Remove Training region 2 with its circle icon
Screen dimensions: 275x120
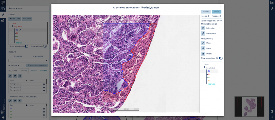pyautogui.click(x=44, y=87)
